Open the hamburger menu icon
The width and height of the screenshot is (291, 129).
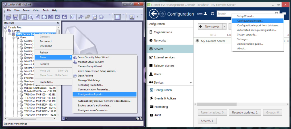(284, 14)
